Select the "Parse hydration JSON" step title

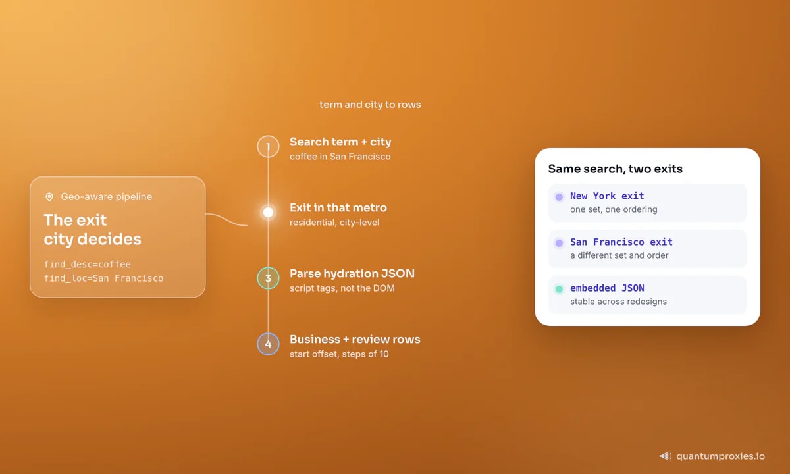click(352, 273)
